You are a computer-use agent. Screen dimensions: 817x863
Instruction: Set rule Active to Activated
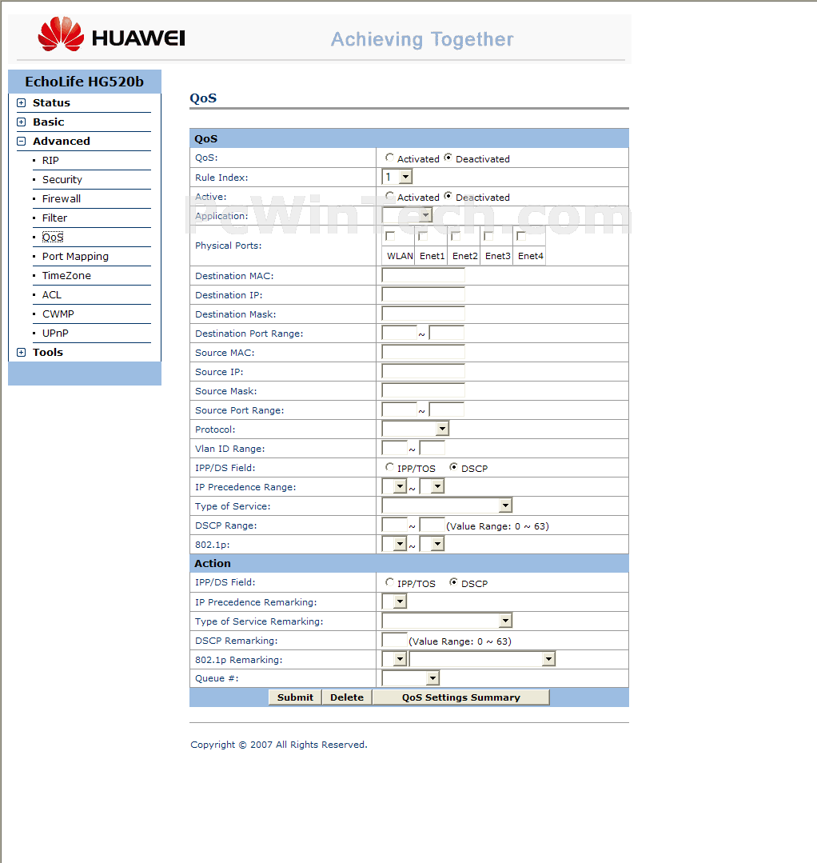tap(389, 196)
